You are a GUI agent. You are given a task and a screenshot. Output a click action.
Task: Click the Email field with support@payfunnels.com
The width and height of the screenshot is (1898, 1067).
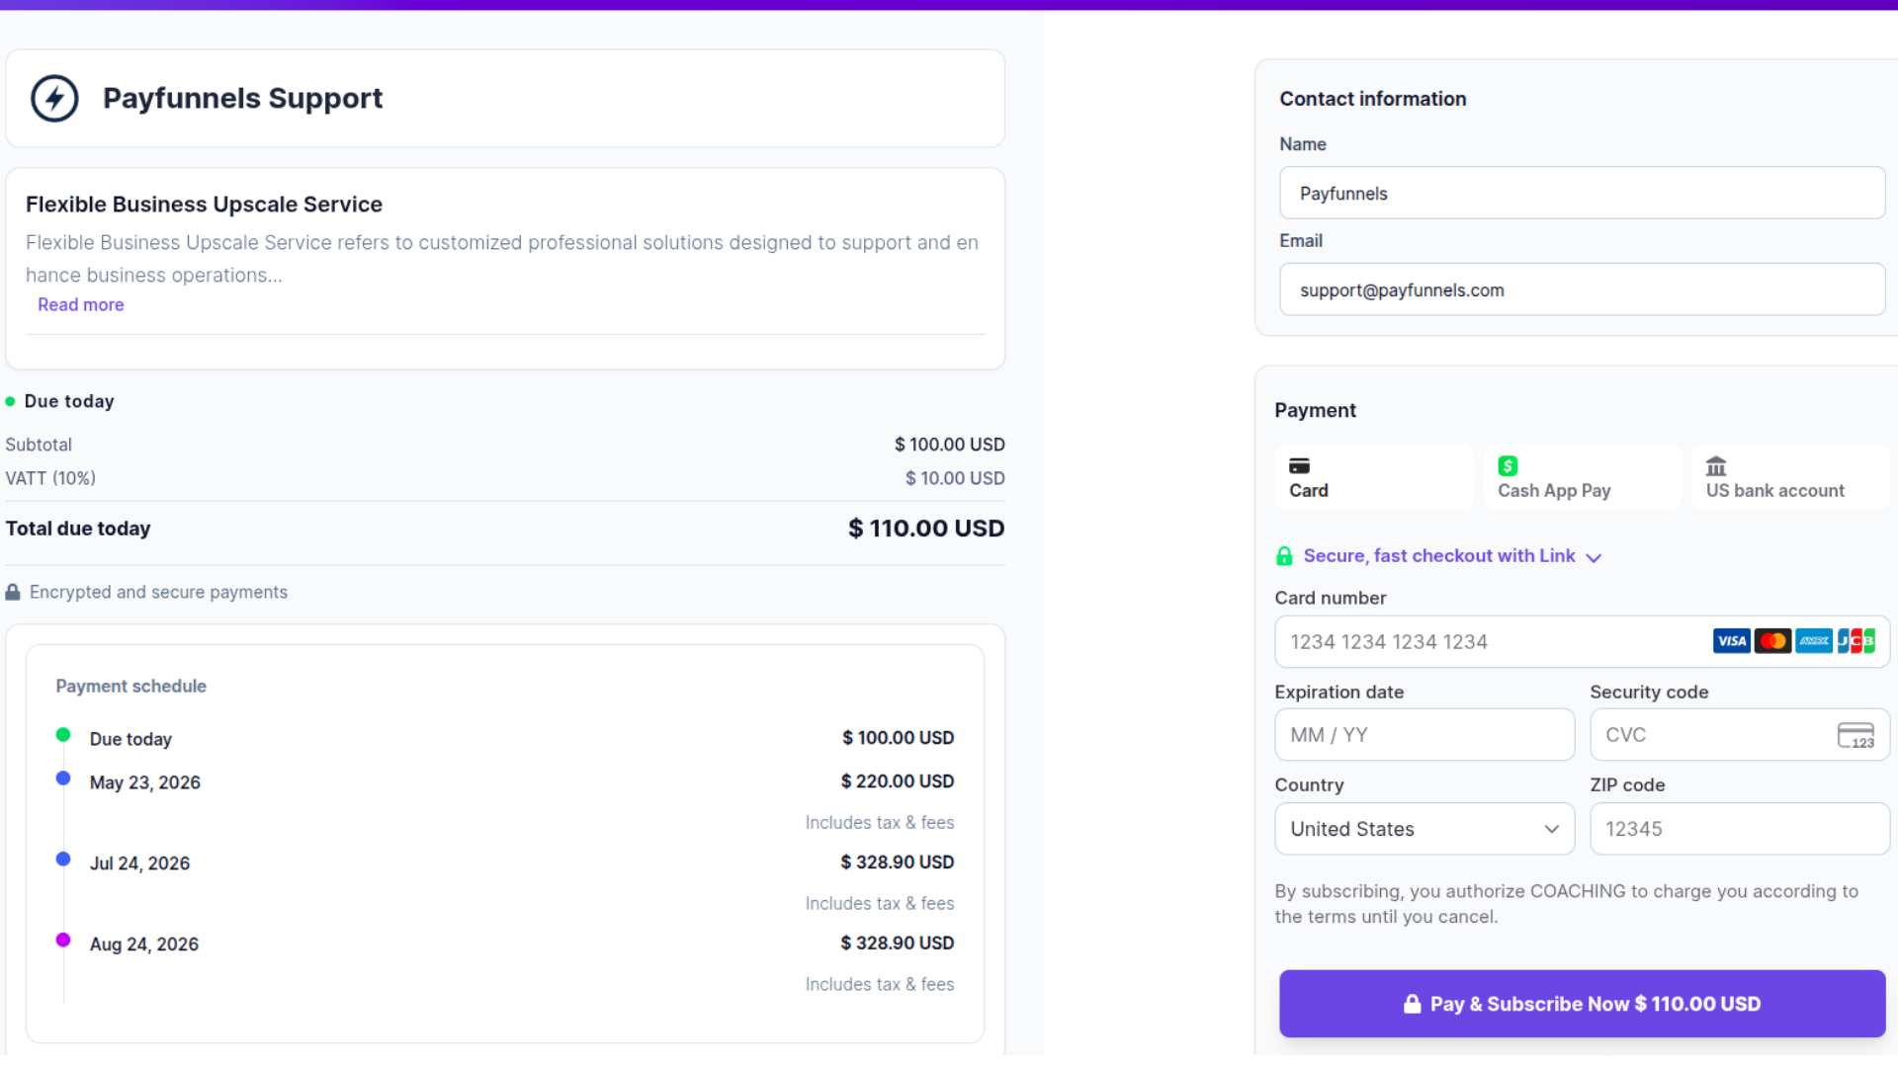(1582, 290)
